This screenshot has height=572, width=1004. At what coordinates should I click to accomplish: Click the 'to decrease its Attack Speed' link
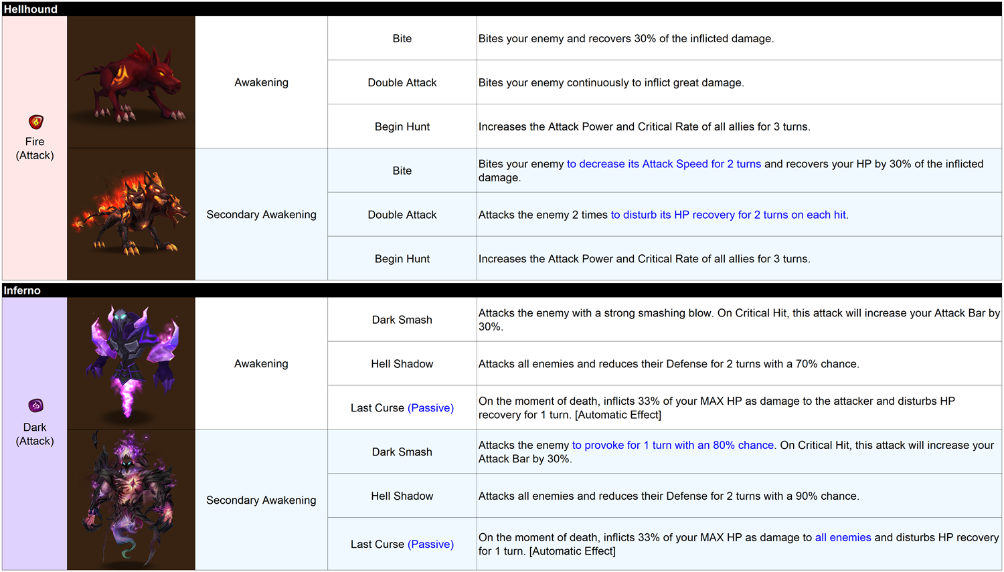click(x=663, y=164)
